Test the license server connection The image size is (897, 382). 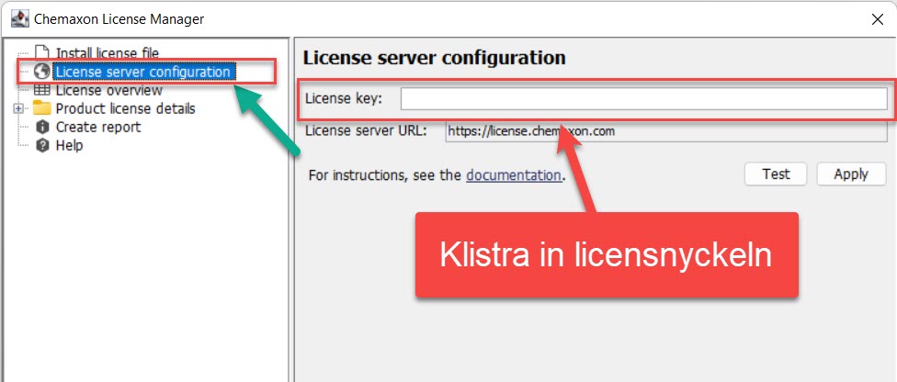pyautogui.click(x=776, y=174)
